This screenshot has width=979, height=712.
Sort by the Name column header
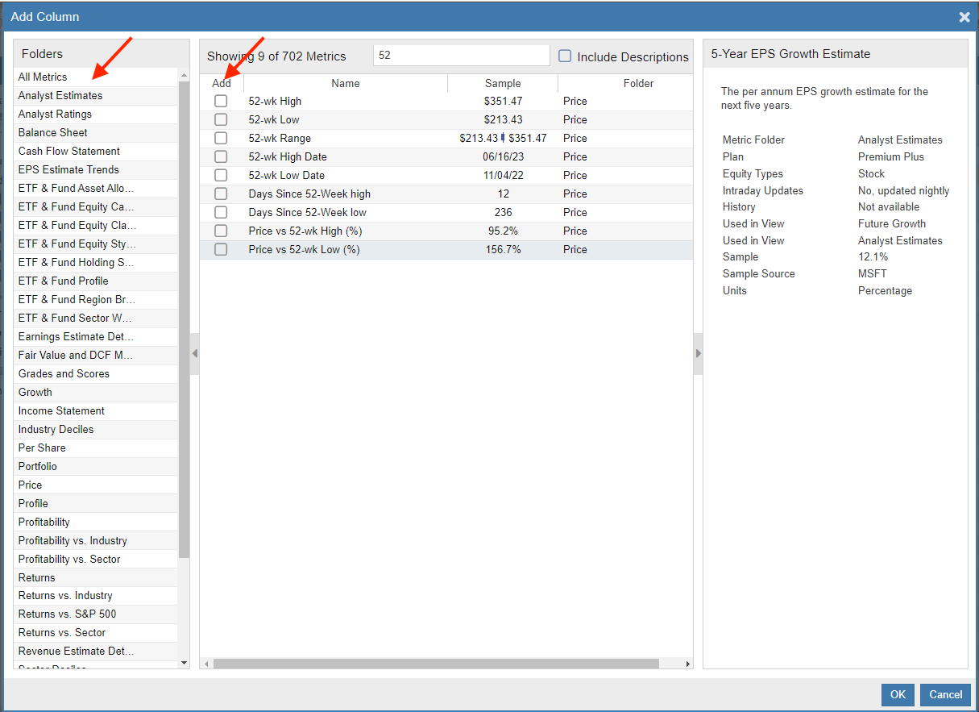(345, 84)
